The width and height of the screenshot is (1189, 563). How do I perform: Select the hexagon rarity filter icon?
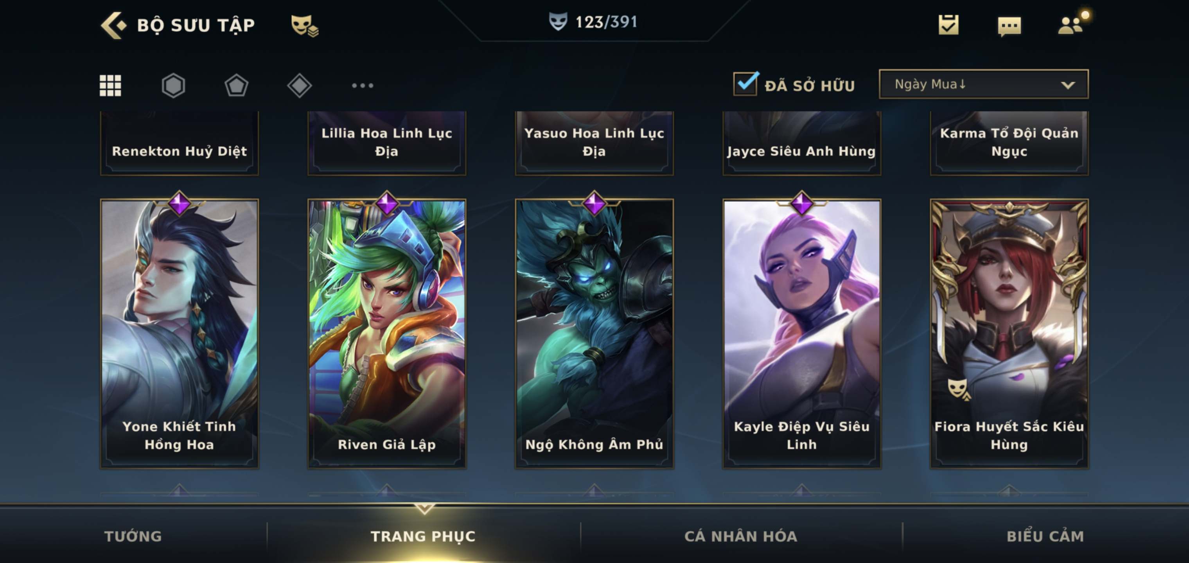tap(174, 85)
